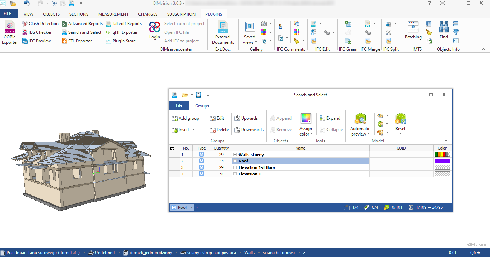Expand the Walls storey row
The image size is (490, 257).
[235, 155]
